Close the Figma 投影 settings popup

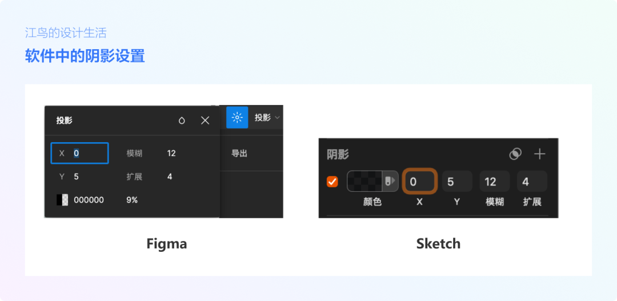pos(205,121)
